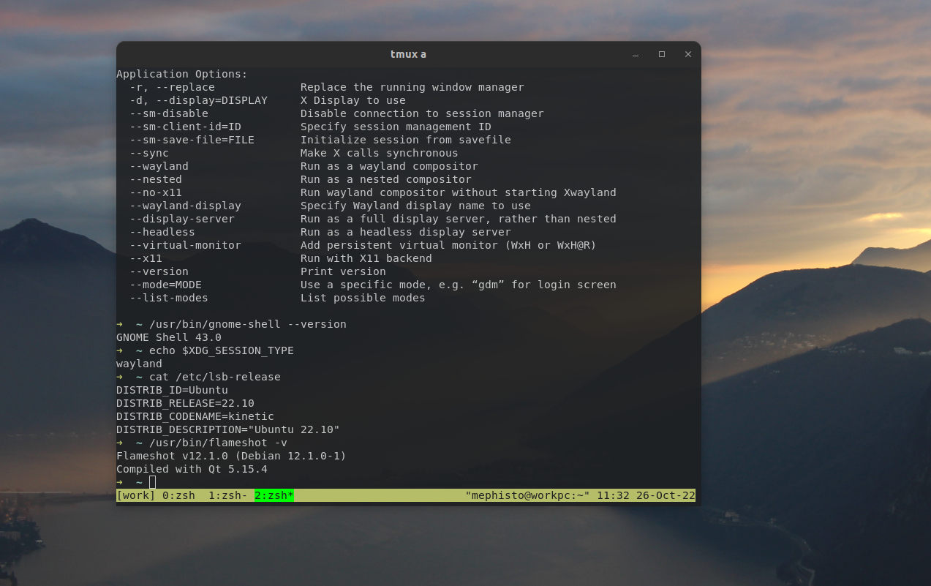Place cursor at the empty shell prompt
931x586 pixels.
pyautogui.click(x=151, y=482)
